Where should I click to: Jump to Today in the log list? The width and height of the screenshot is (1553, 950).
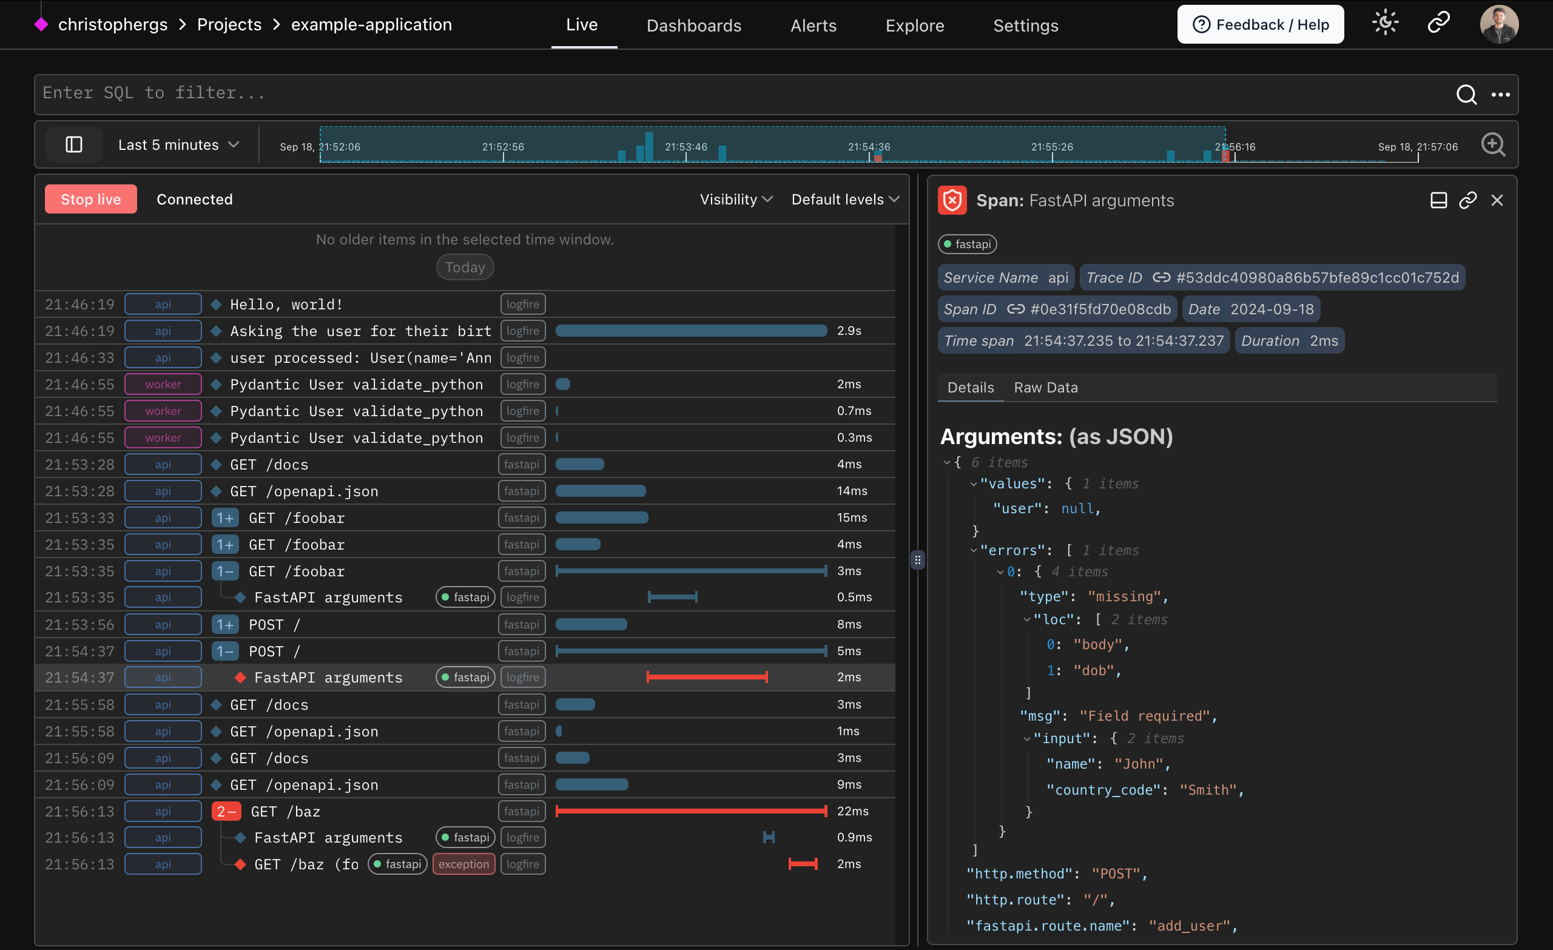coord(465,267)
